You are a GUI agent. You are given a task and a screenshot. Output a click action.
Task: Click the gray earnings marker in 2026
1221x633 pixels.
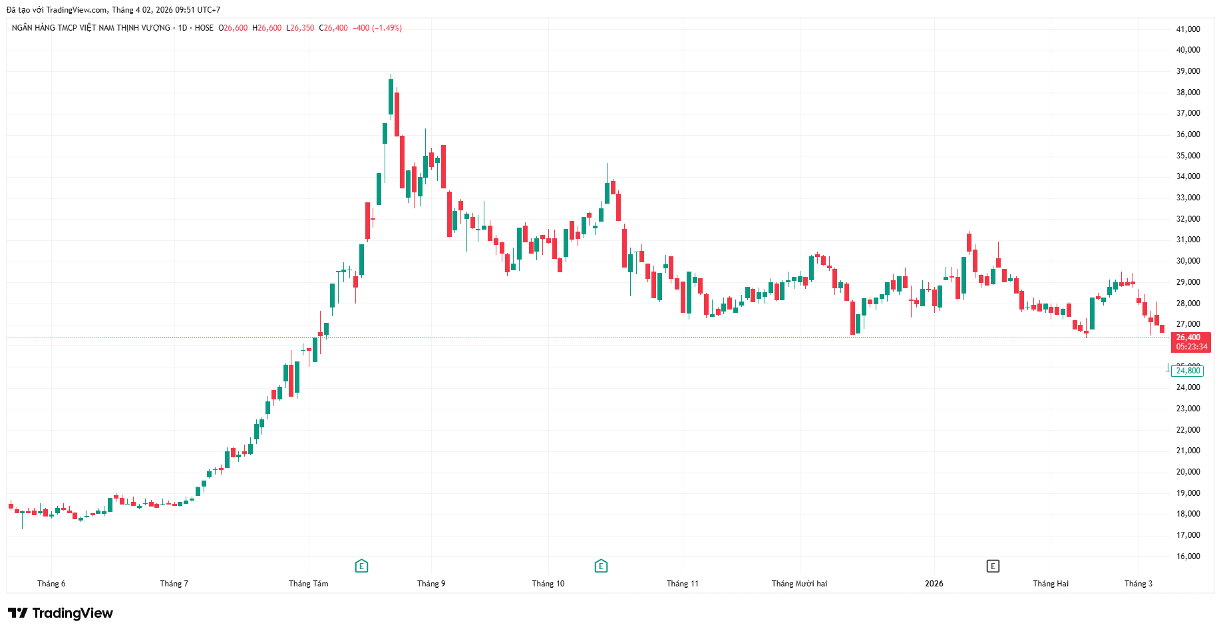point(992,566)
